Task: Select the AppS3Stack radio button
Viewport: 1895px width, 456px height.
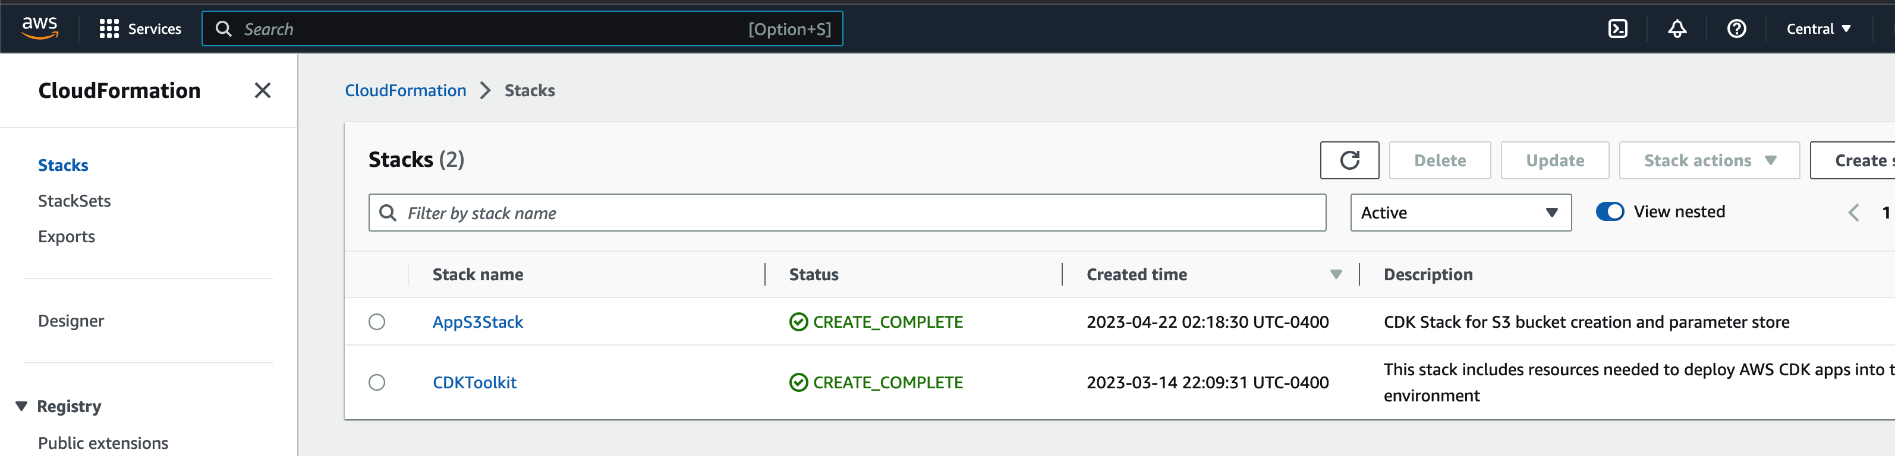Action: click(x=377, y=322)
